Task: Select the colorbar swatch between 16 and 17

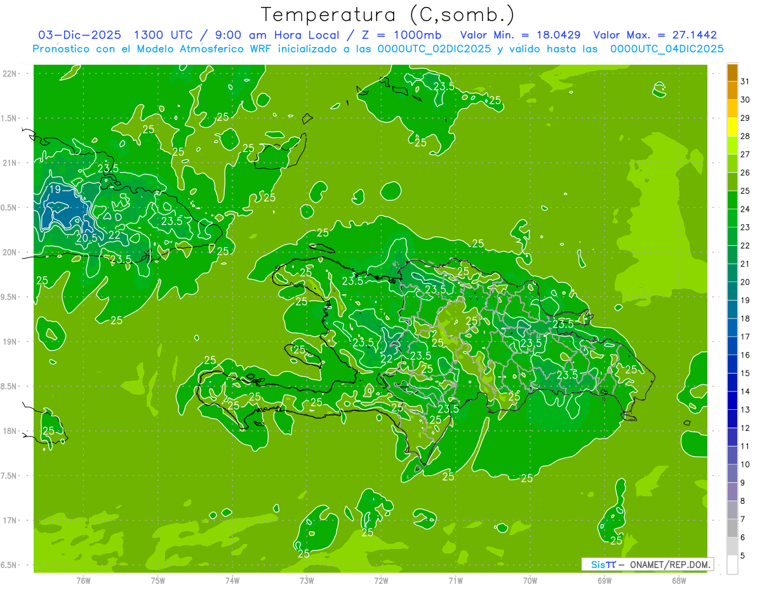Action: point(732,346)
